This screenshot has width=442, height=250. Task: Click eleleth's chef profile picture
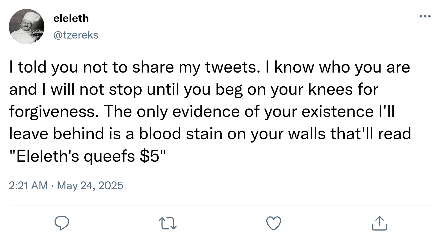27,26
